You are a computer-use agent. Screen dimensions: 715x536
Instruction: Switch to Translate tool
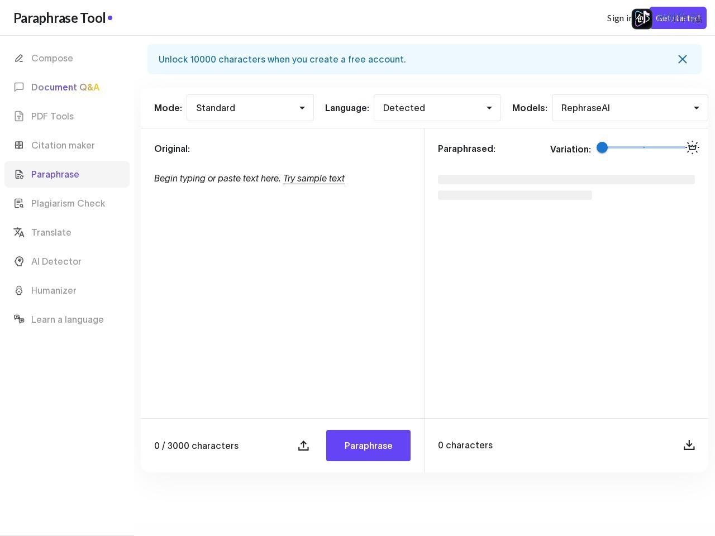coord(67,232)
